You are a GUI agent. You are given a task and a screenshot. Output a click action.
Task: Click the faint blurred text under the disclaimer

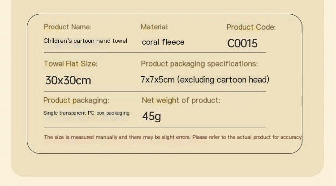pos(125,144)
